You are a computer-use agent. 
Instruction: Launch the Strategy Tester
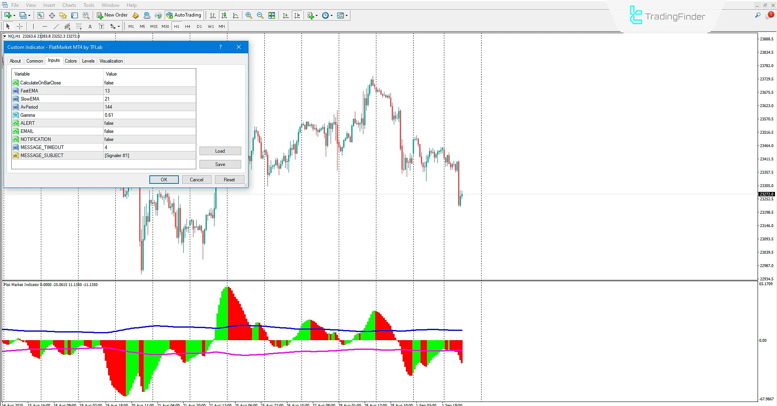point(86,15)
